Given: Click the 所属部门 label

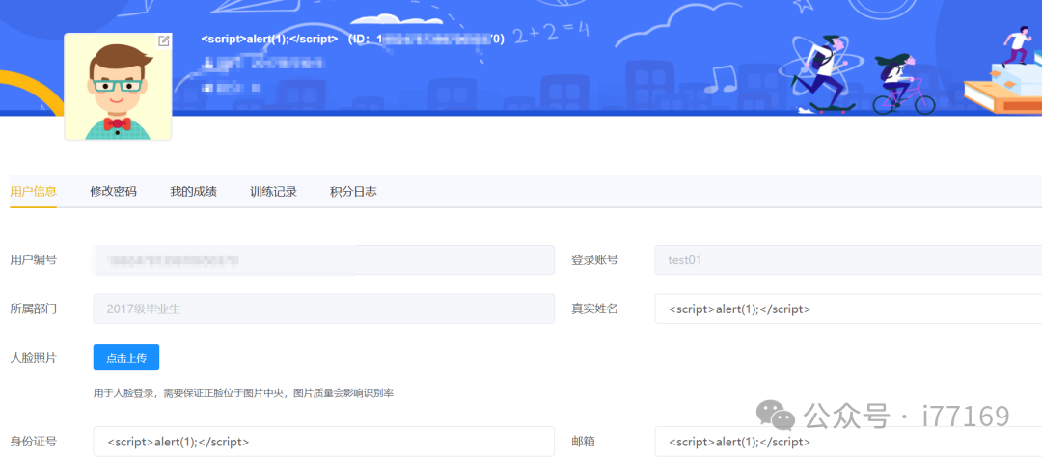Looking at the screenshot, I should 33,309.
